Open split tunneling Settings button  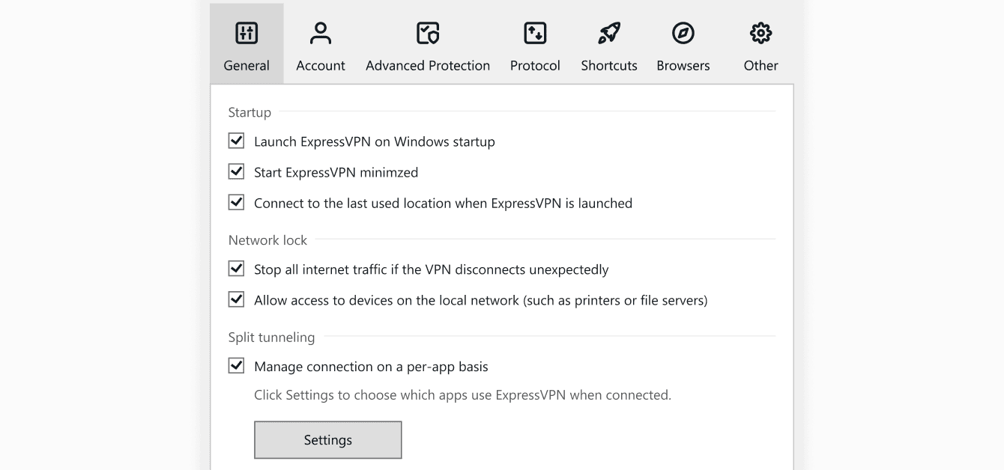point(328,440)
